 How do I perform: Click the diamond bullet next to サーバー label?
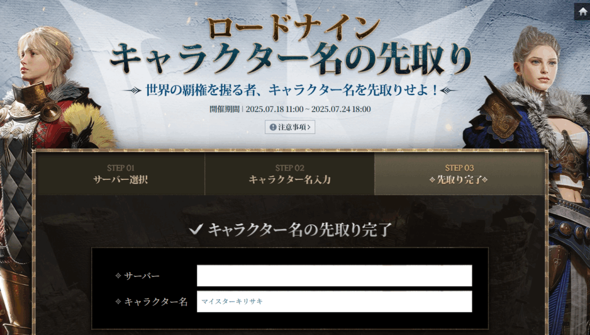(118, 276)
